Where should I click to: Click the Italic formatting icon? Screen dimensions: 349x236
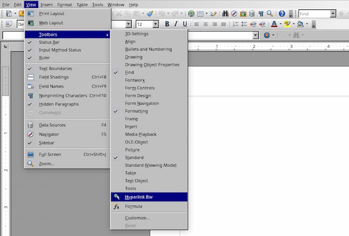click(176, 24)
